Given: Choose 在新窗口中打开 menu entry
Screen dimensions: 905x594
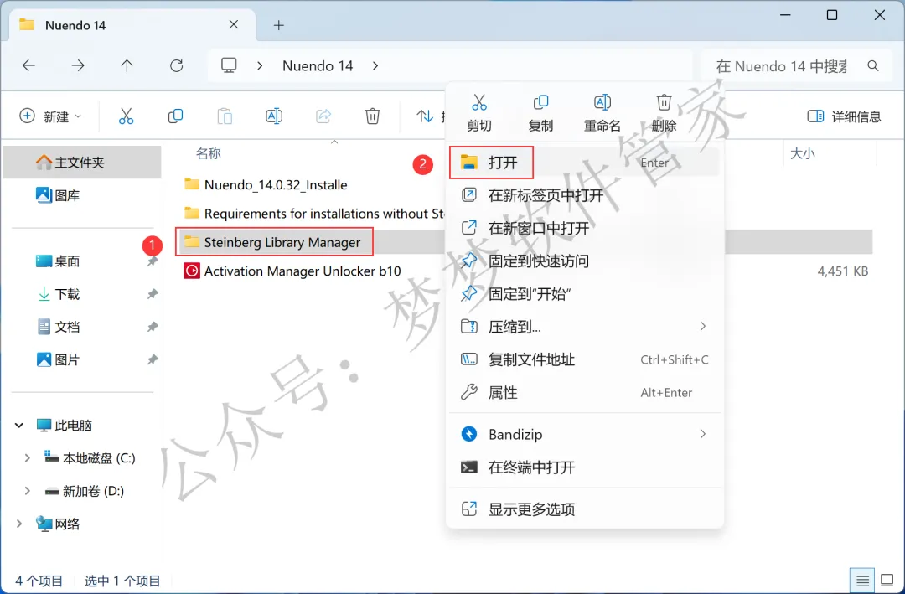Looking at the screenshot, I should point(584,228).
